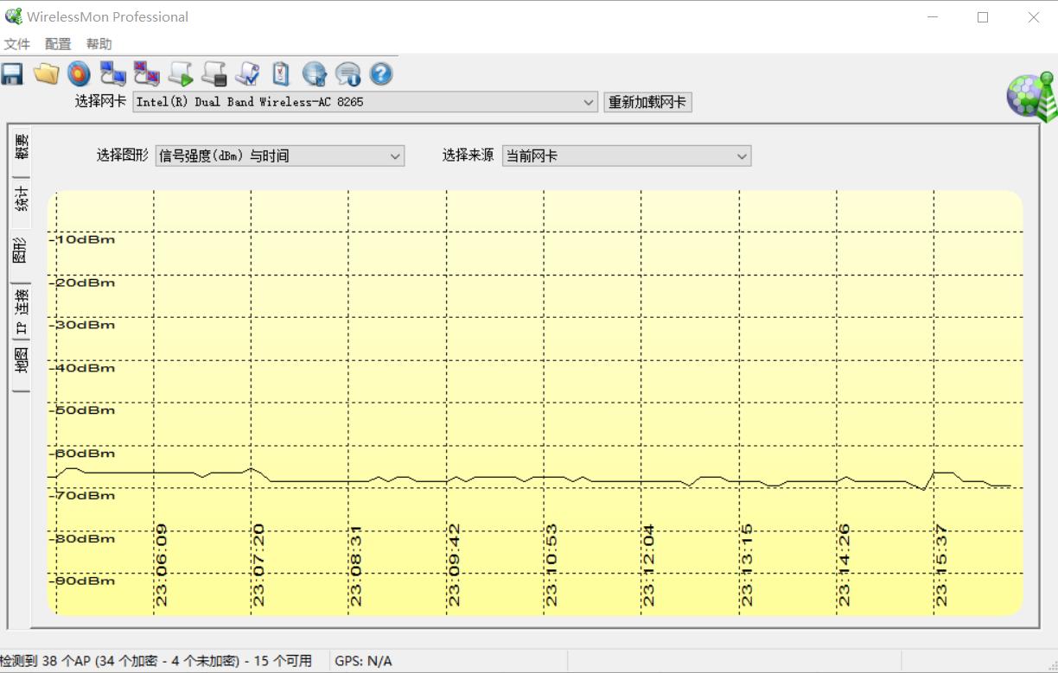This screenshot has height=673, width=1058.
Task: Open the 文件 menu
Action: 16,43
